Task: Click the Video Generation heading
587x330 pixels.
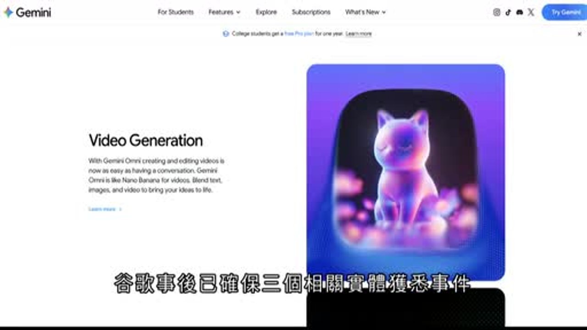Action: coord(146,140)
